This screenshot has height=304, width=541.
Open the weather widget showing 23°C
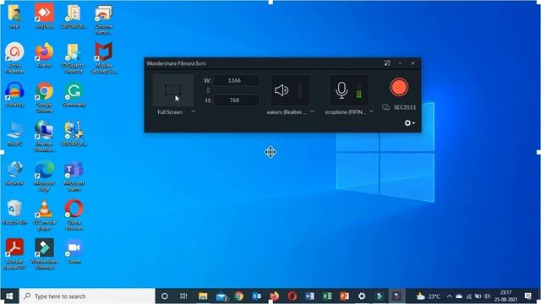[x=429, y=296]
